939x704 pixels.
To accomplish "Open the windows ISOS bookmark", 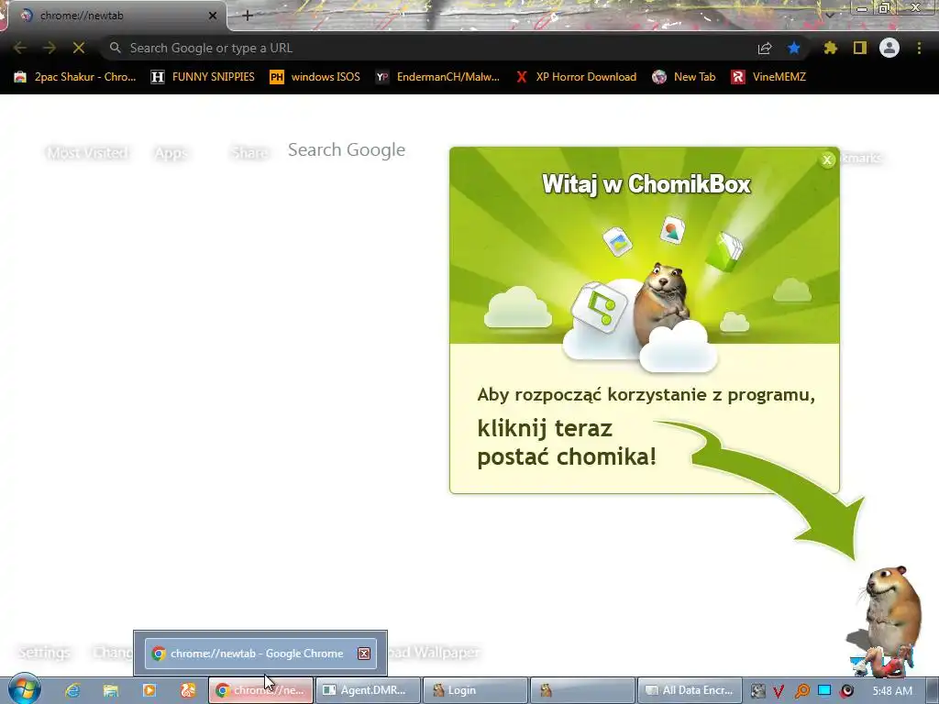I will pos(315,77).
